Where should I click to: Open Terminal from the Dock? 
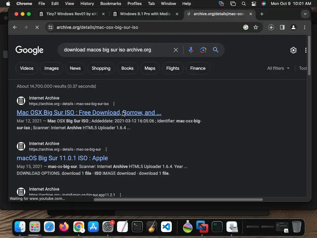click(137, 227)
